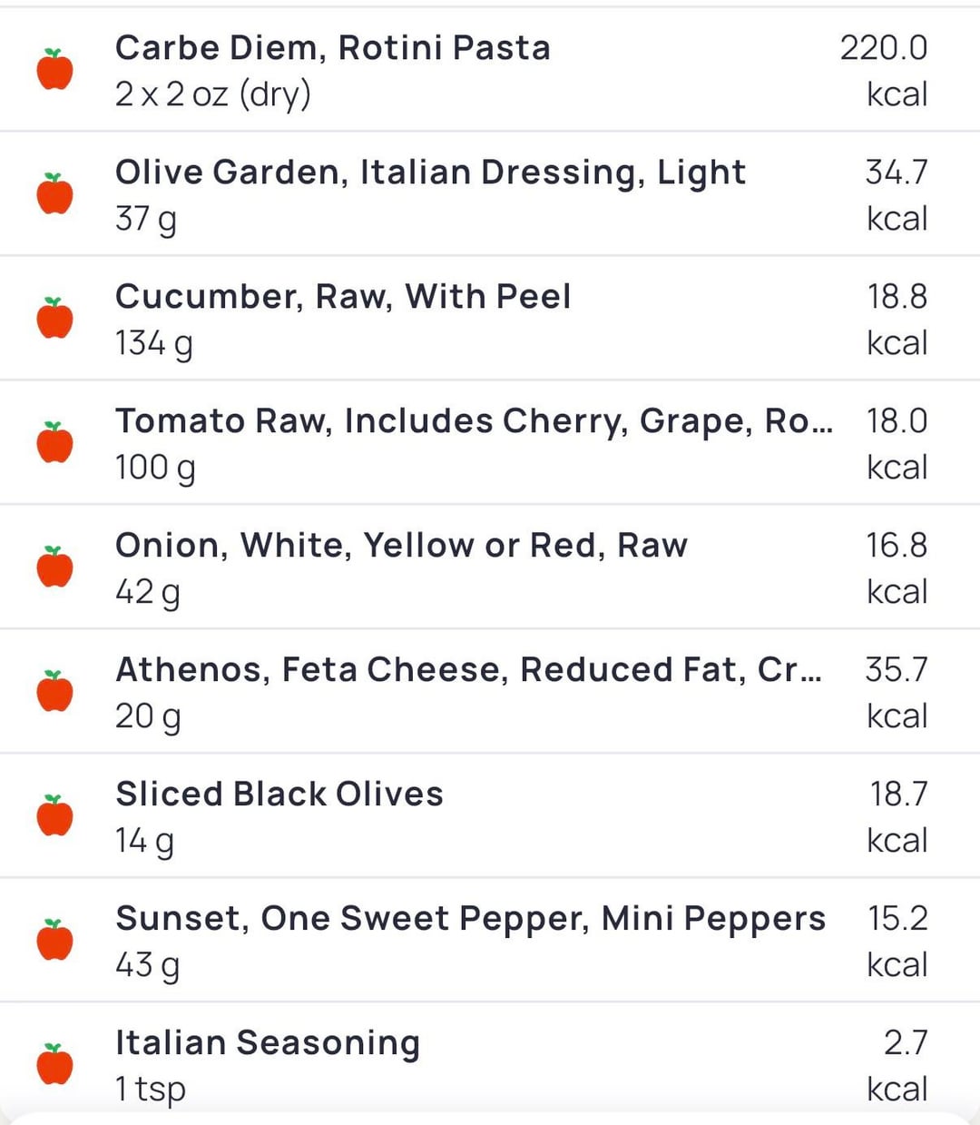The image size is (980, 1125).
Task: Tap the apple icon next to Onion entry
Action: pos(54,567)
